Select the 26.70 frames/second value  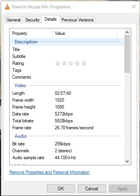74,128
